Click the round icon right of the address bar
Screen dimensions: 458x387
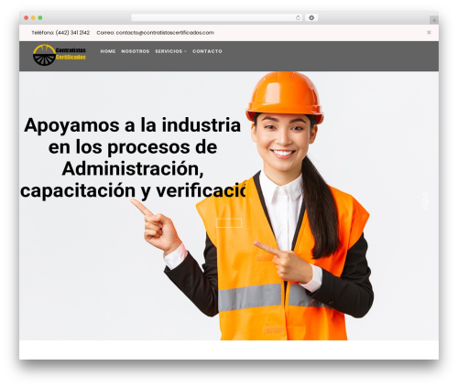click(x=311, y=17)
